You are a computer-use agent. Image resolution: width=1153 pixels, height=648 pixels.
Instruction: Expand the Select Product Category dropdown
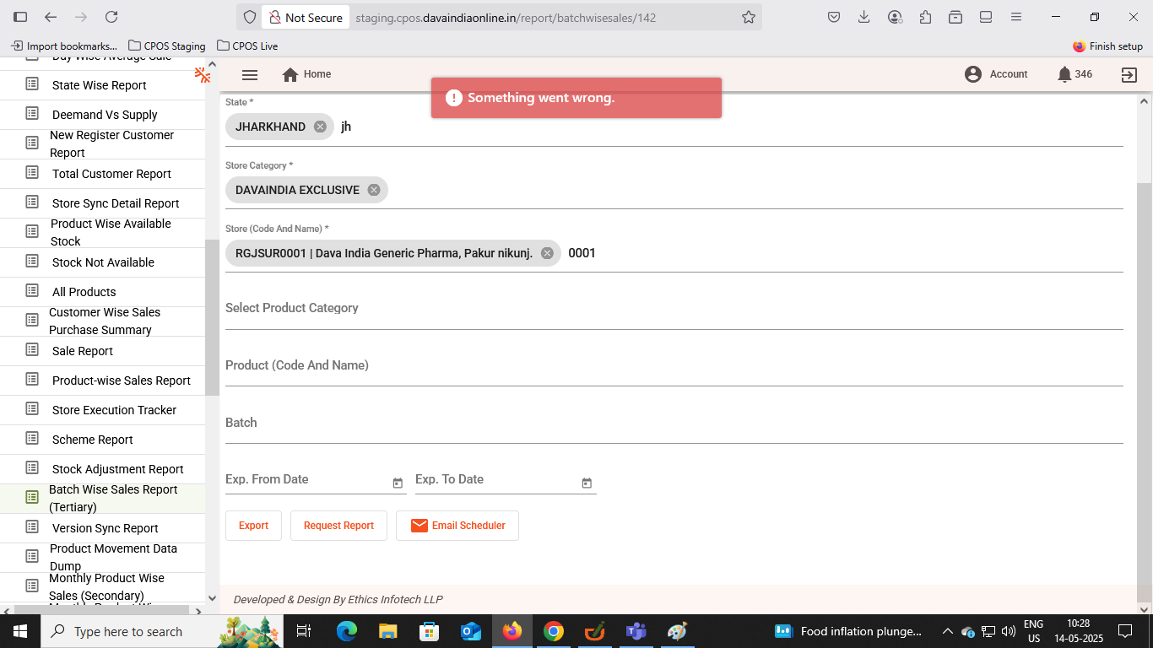(674, 309)
